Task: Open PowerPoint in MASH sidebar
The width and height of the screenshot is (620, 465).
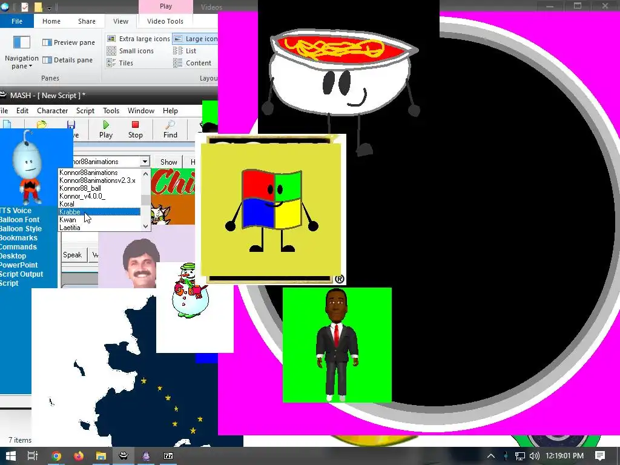Action: (x=19, y=265)
